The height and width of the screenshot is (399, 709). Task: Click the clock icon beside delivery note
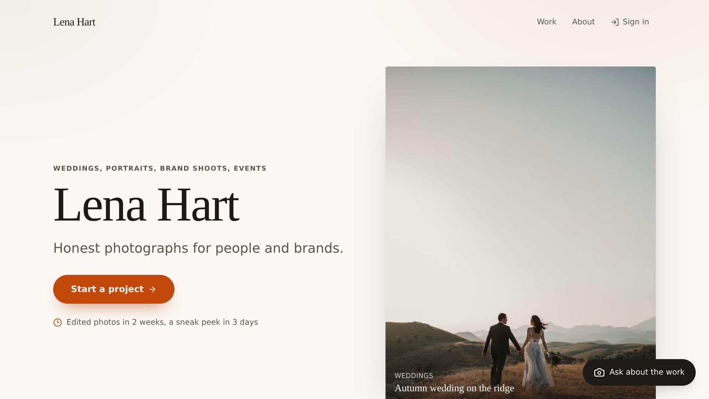(x=58, y=322)
